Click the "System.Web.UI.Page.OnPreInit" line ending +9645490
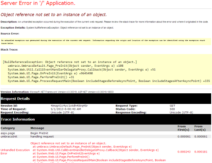The width and height of the screenshot is (212, 163). [50, 73]
